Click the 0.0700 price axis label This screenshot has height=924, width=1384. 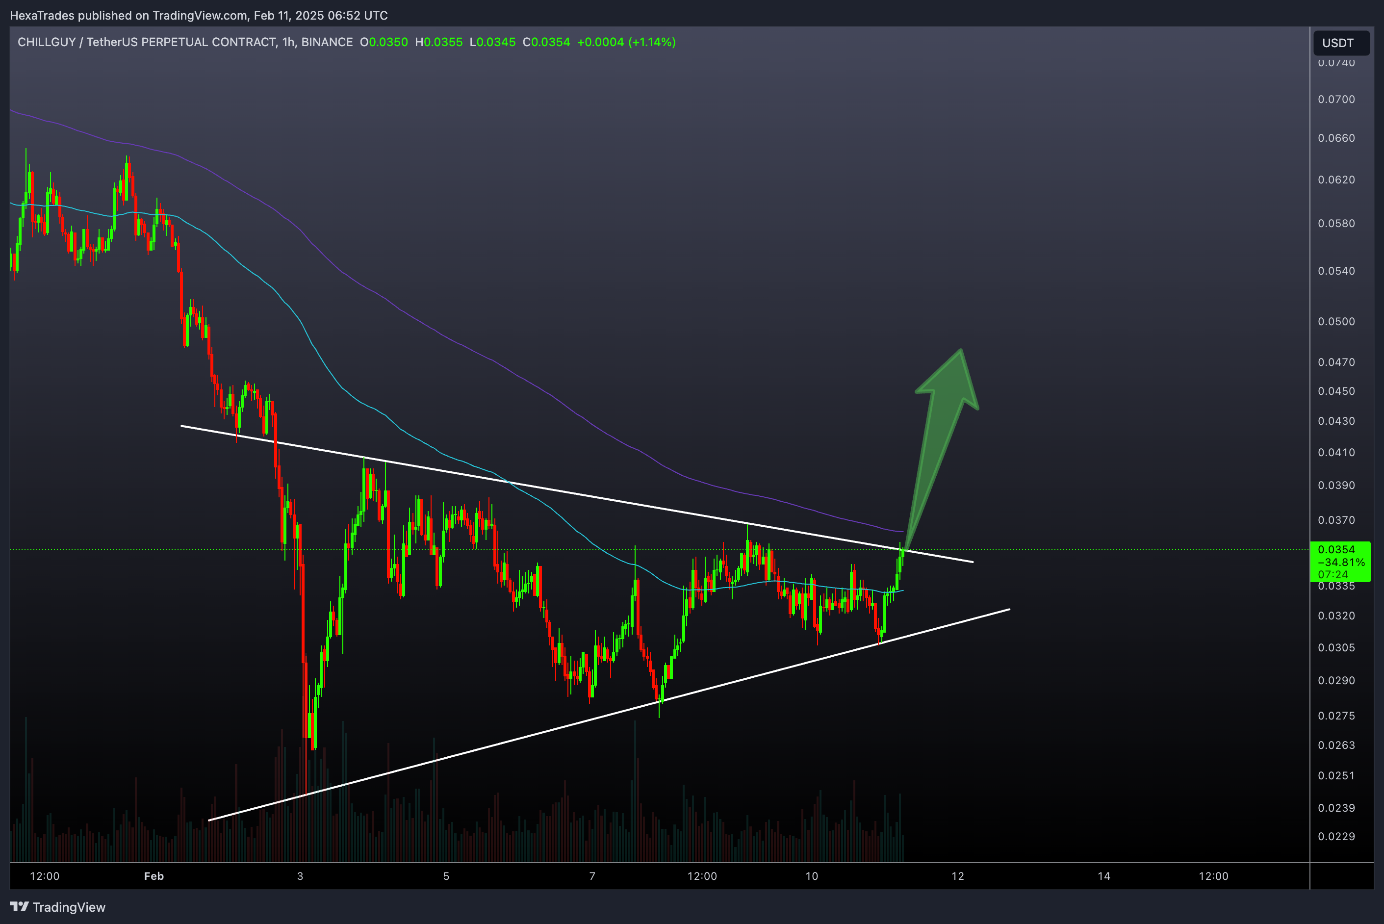1336,99
